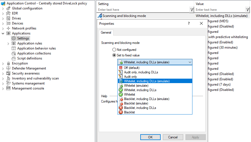The height and width of the screenshot is (142, 251).
Task: Close the scanning mode combo box dropdown
Action: (190, 62)
